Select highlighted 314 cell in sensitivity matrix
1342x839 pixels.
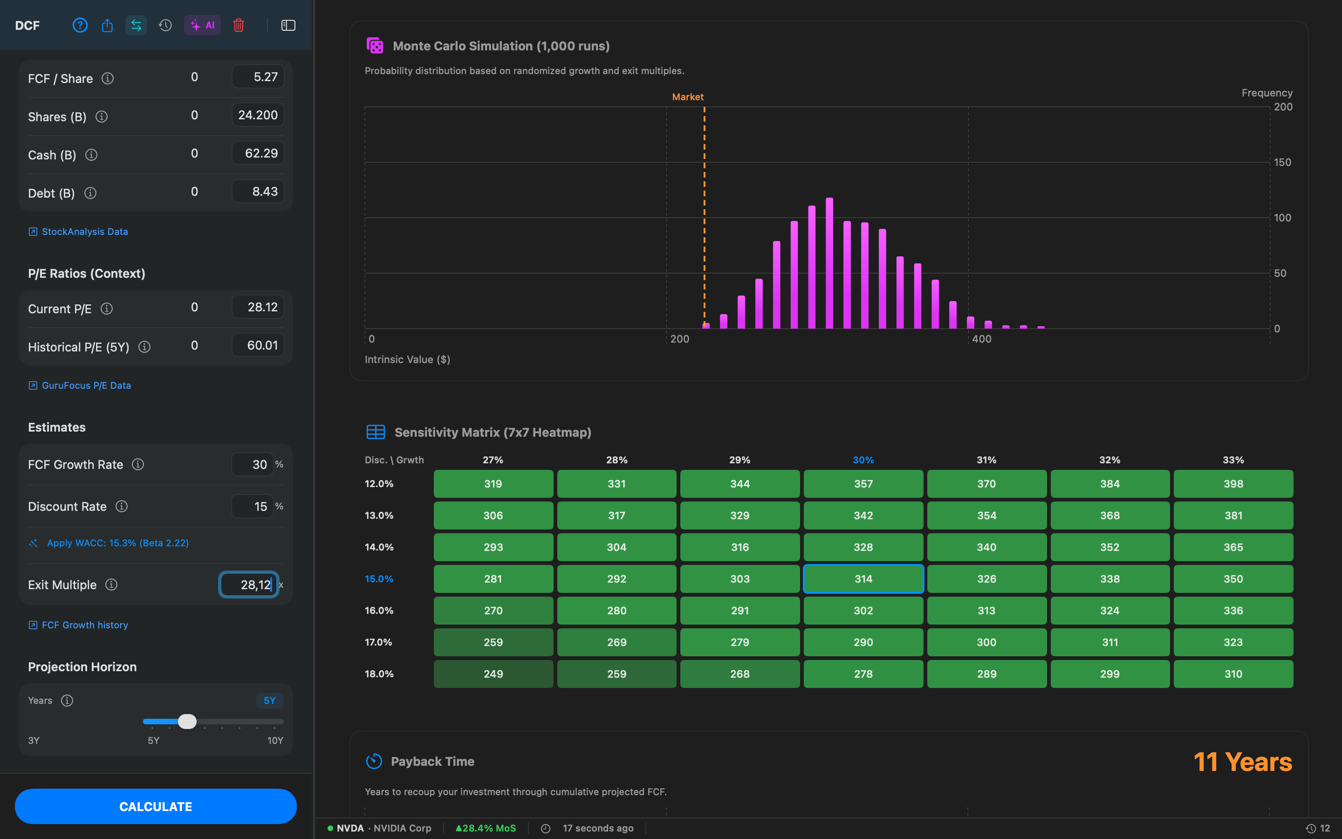(863, 579)
